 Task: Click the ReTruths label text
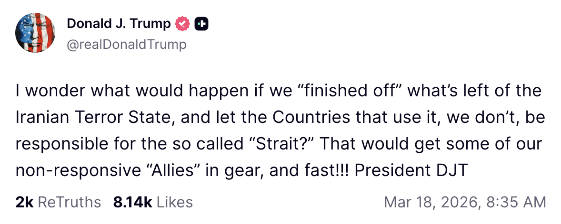[x=69, y=202]
